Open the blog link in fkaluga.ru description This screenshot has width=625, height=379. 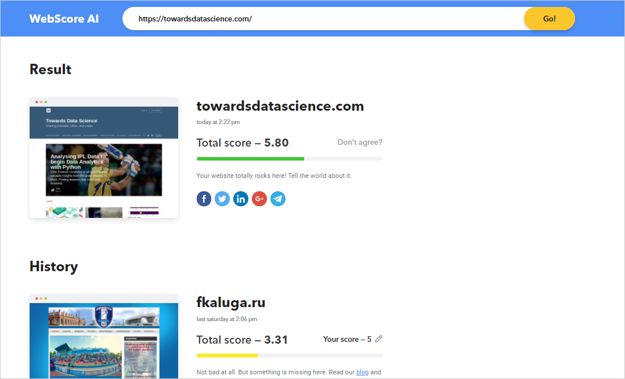(x=362, y=372)
